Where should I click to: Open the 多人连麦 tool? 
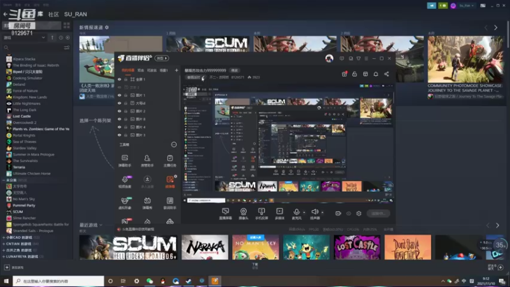click(147, 182)
